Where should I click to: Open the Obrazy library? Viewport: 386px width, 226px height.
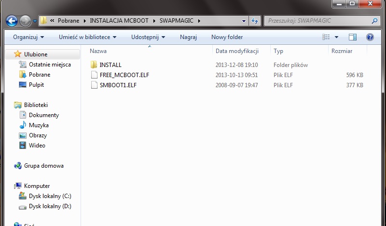(38, 135)
